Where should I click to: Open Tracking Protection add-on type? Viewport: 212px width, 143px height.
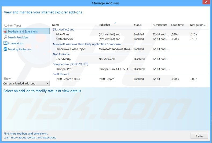[20, 49]
